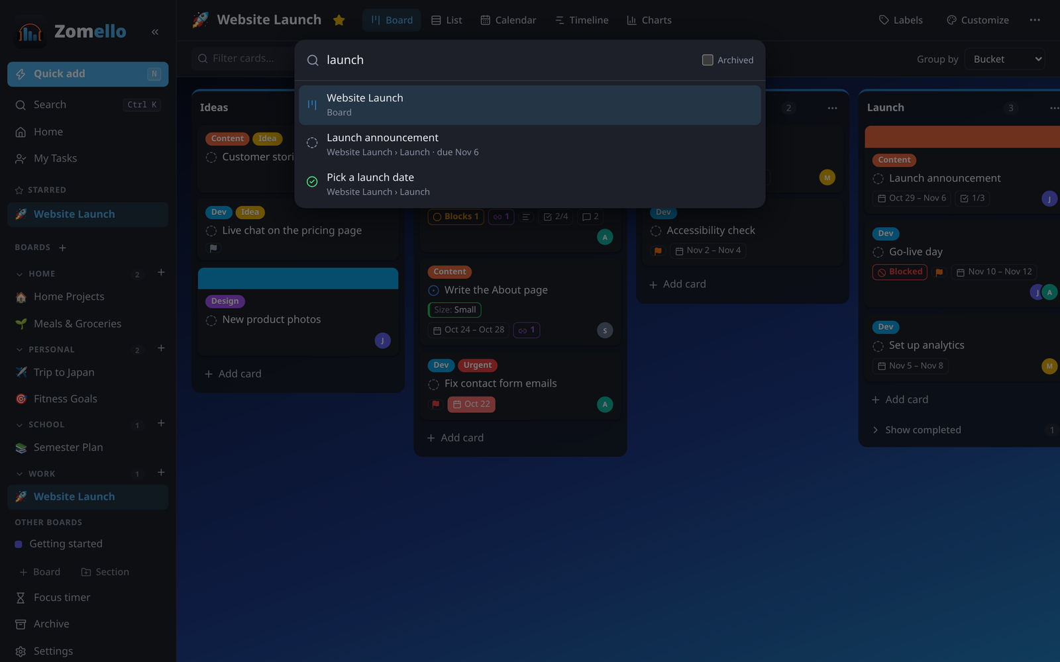
Task: Click plus icon next to BOARDS
Action: 62,248
